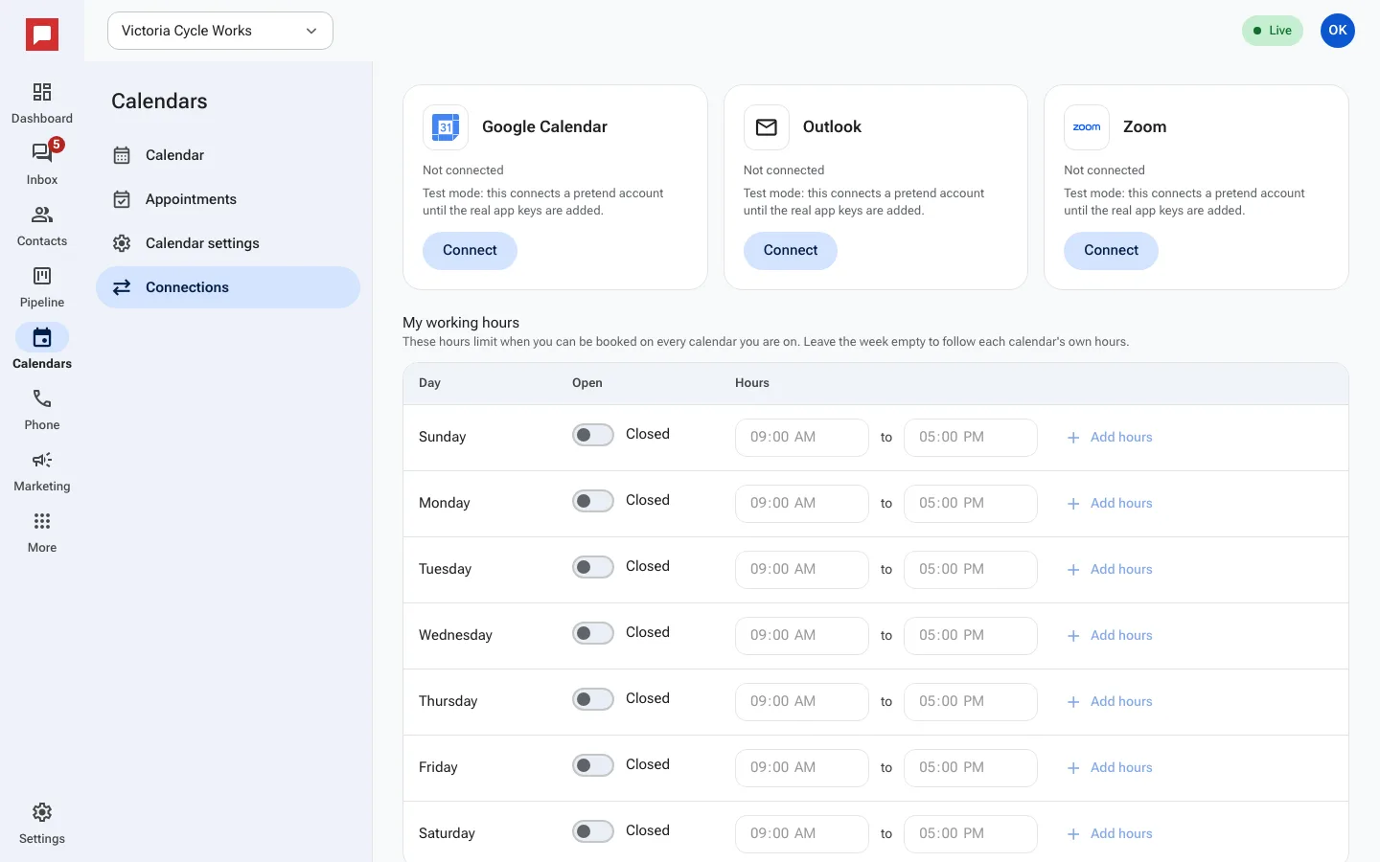Edit Friday end time field

pyautogui.click(x=971, y=768)
